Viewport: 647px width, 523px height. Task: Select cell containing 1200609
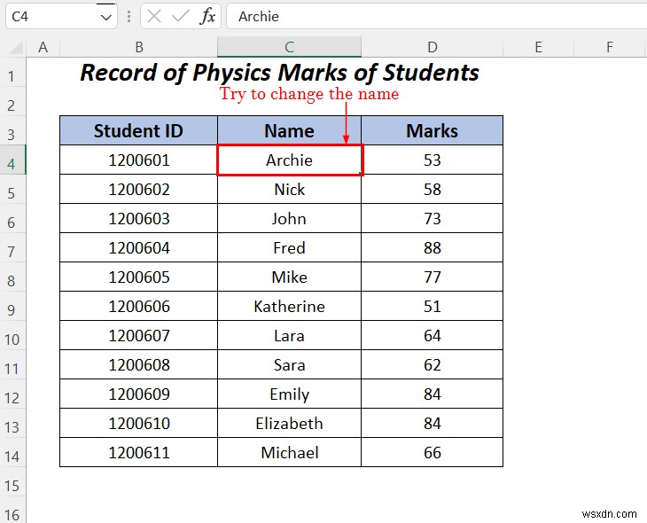[138, 394]
